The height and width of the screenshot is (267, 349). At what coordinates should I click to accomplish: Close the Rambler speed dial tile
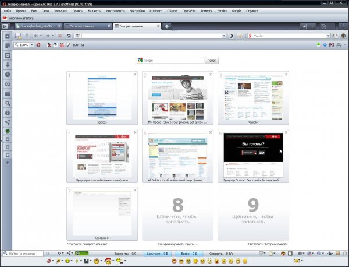tap(286, 74)
